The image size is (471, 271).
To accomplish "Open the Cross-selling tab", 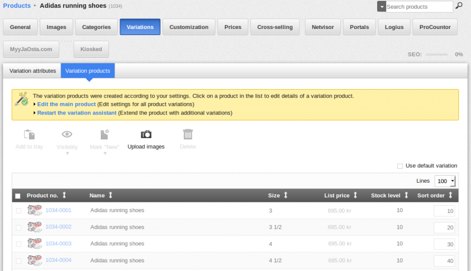I will (275, 27).
